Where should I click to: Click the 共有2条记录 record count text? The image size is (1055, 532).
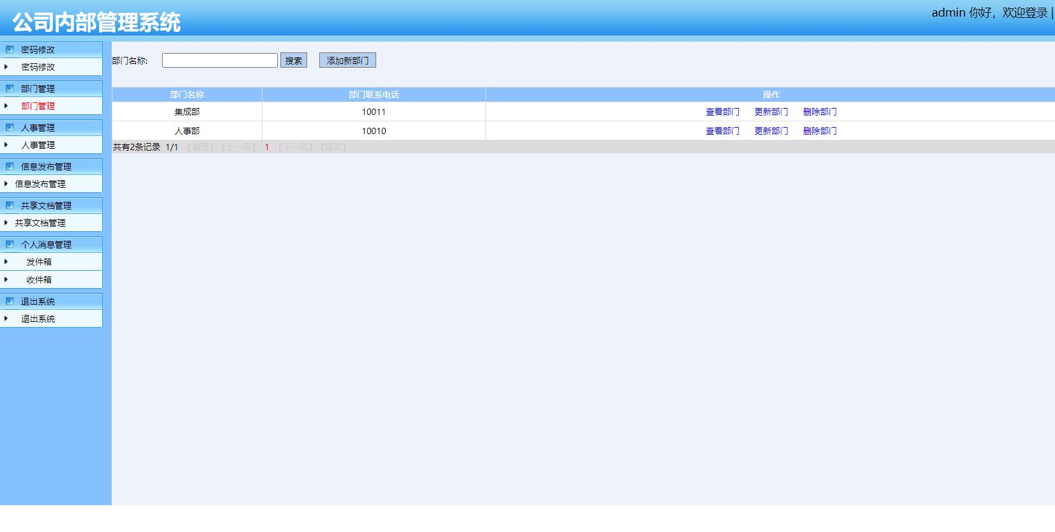click(137, 147)
